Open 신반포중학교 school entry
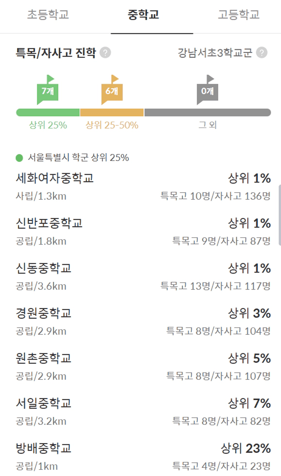The height and width of the screenshot is (476, 281). (49, 223)
